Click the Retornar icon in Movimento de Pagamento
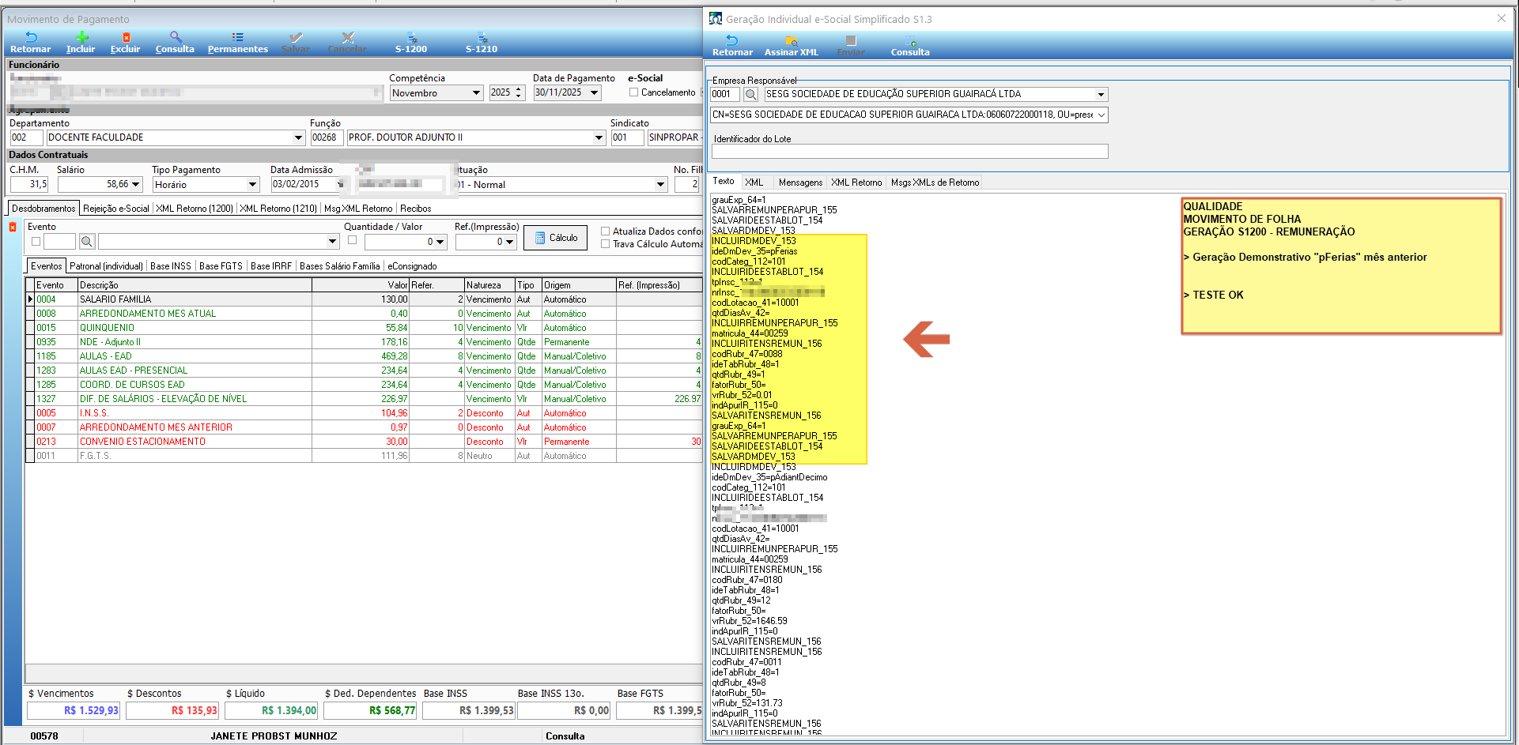Viewport: 1519px width, 745px height. (x=31, y=38)
